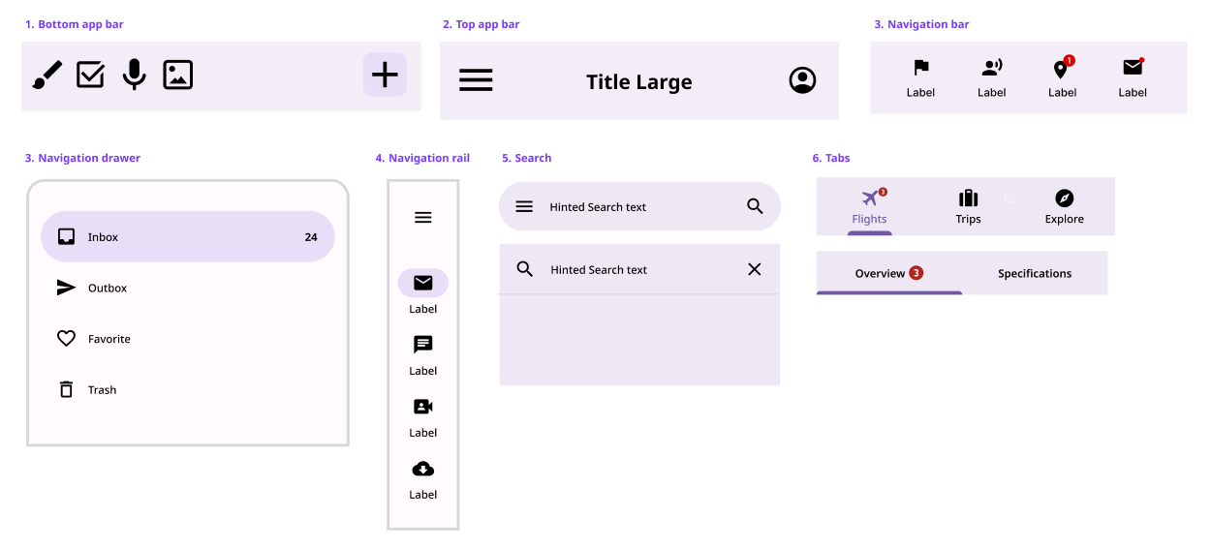Open the menu icon in navigation rail
Screen dimensions: 1212x549
423,218
